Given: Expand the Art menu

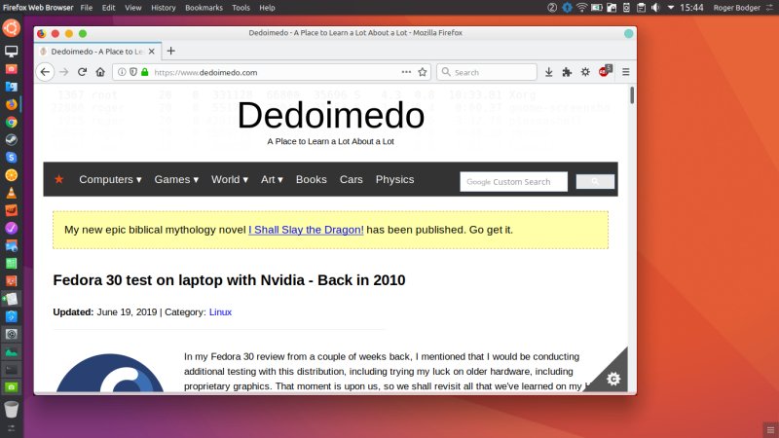Looking at the screenshot, I should [x=272, y=179].
